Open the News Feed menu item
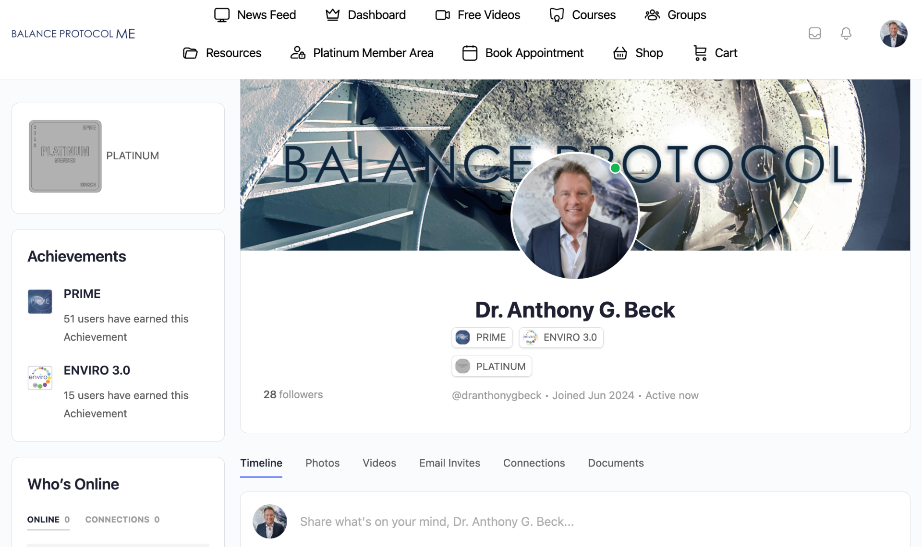Image resolution: width=922 pixels, height=547 pixels. pos(255,15)
